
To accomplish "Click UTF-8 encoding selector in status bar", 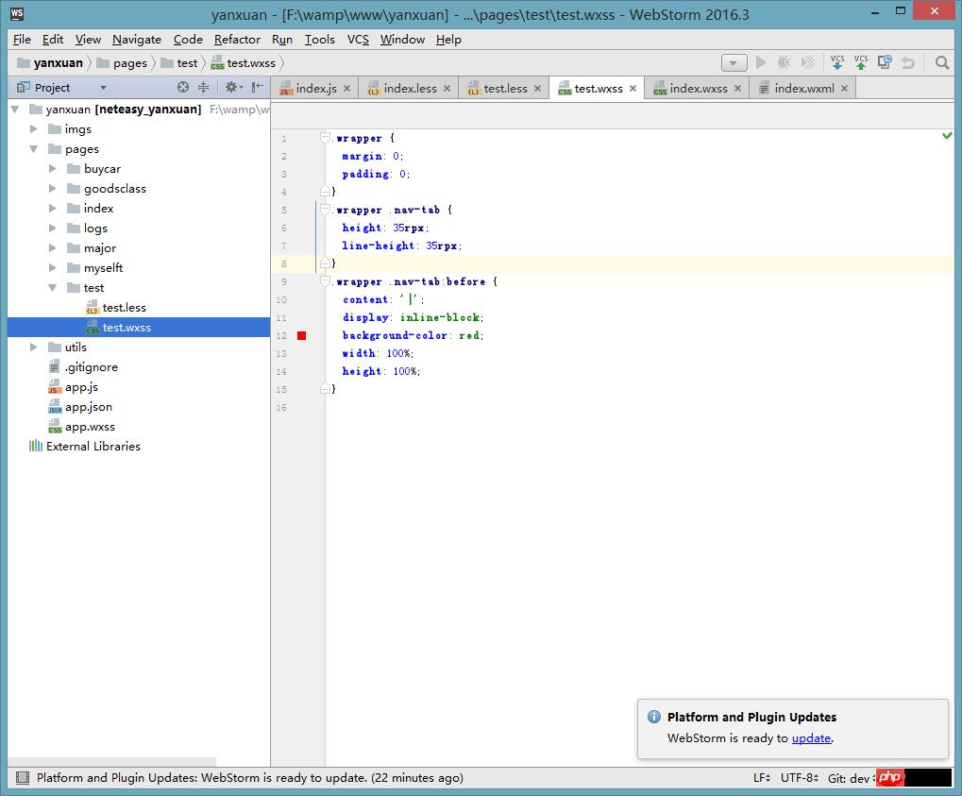I will point(799,778).
